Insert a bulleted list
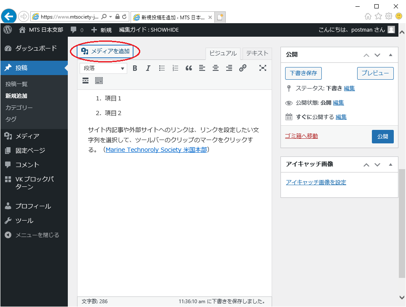 tap(162, 68)
